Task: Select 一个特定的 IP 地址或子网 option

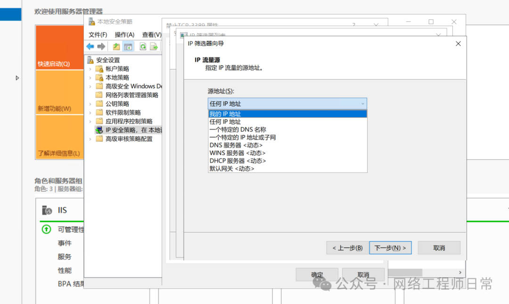Action: pyautogui.click(x=242, y=137)
